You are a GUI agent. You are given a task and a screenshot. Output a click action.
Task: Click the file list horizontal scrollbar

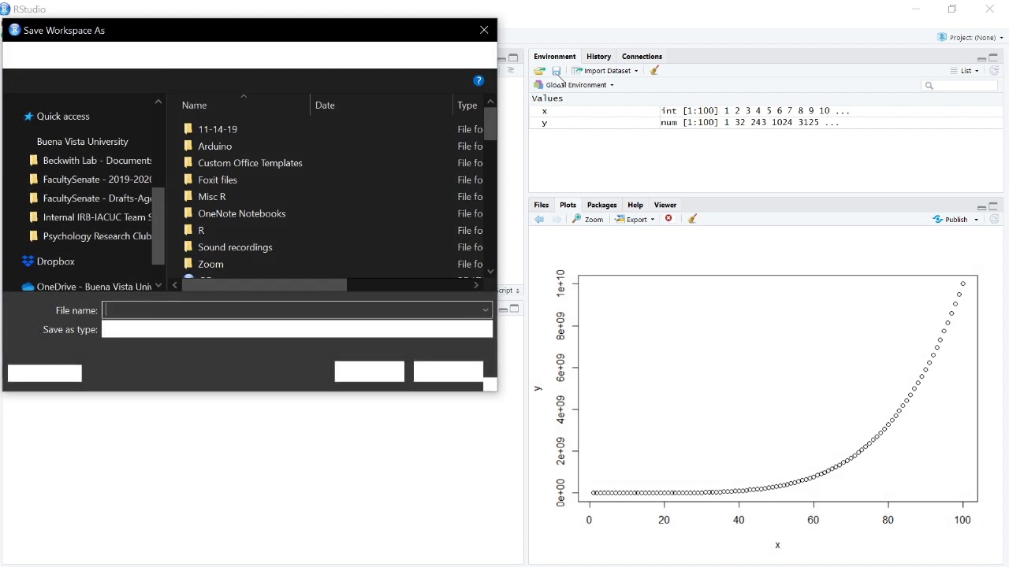pos(264,285)
